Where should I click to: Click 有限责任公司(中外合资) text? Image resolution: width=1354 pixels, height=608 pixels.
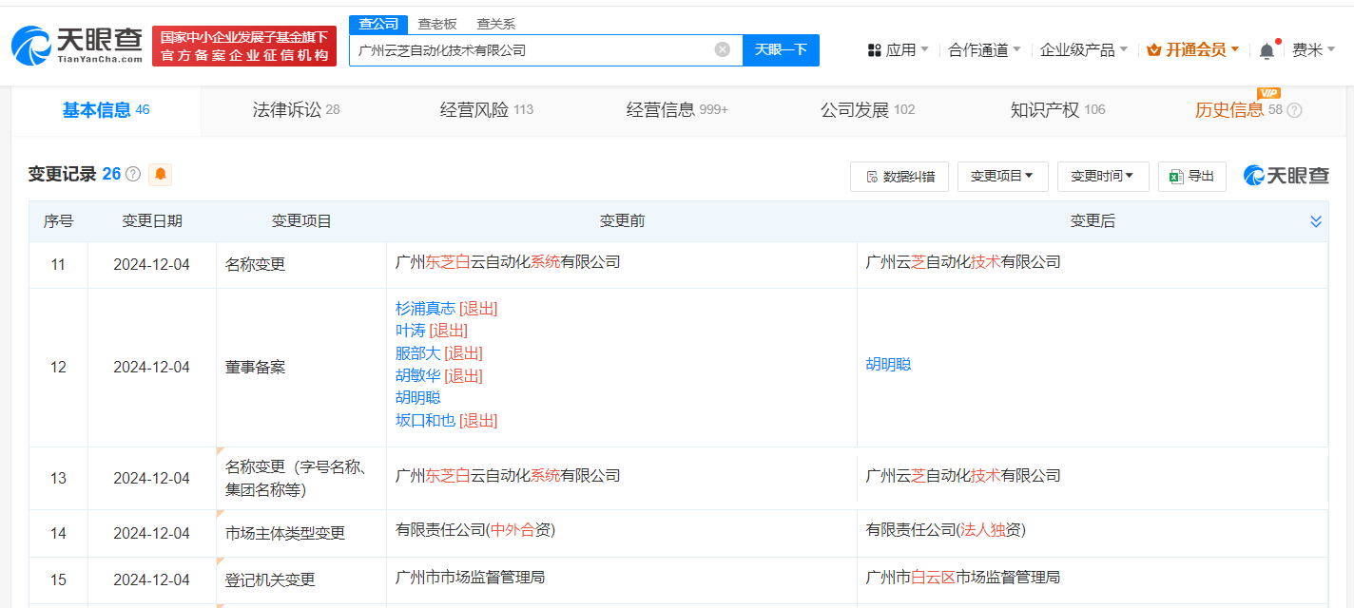click(x=475, y=530)
